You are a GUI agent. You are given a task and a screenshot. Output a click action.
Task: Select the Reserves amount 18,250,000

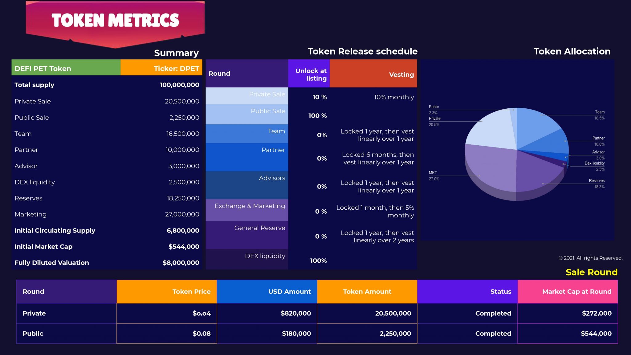point(183,198)
